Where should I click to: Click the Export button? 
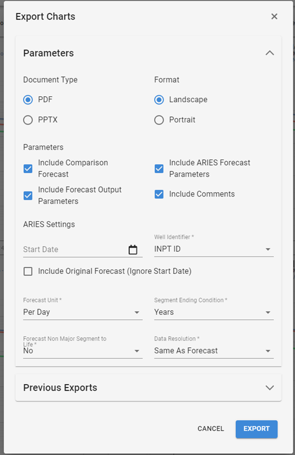click(257, 429)
